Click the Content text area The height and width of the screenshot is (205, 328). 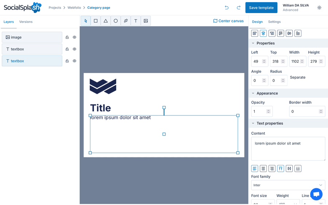(x=288, y=149)
